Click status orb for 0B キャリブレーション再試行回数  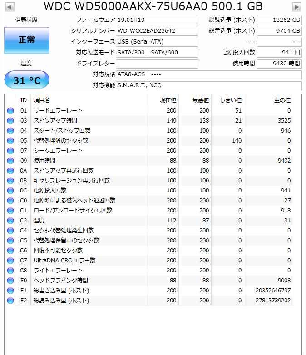point(10,180)
